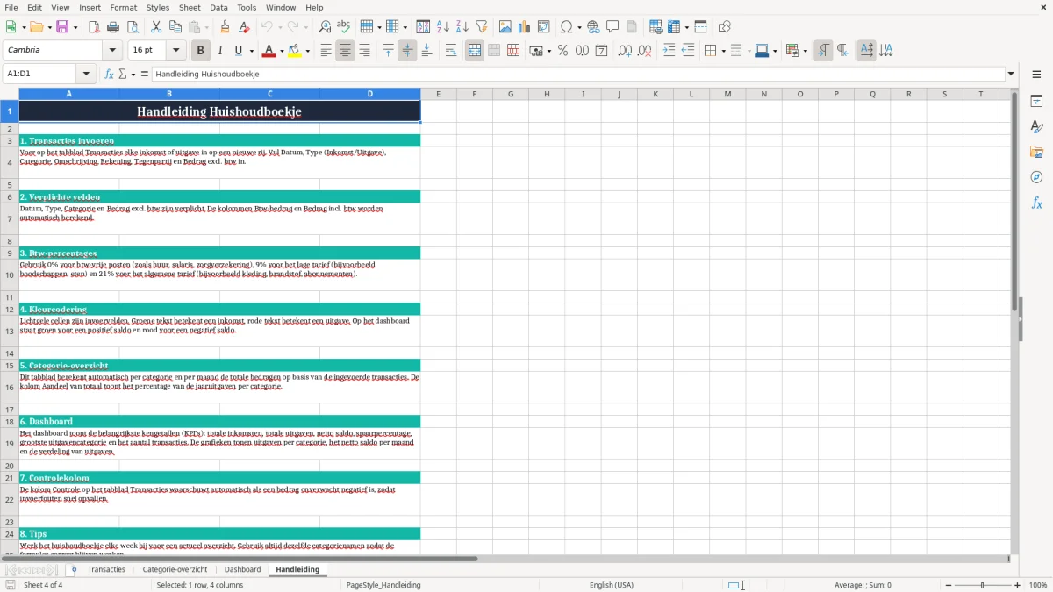Open sidebar Gallery panel icon
The image size is (1053, 592).
click(1037, 153)
